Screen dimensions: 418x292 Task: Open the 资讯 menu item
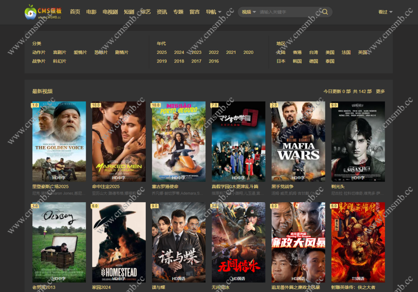pyautogui.click(x=162, y=12)
